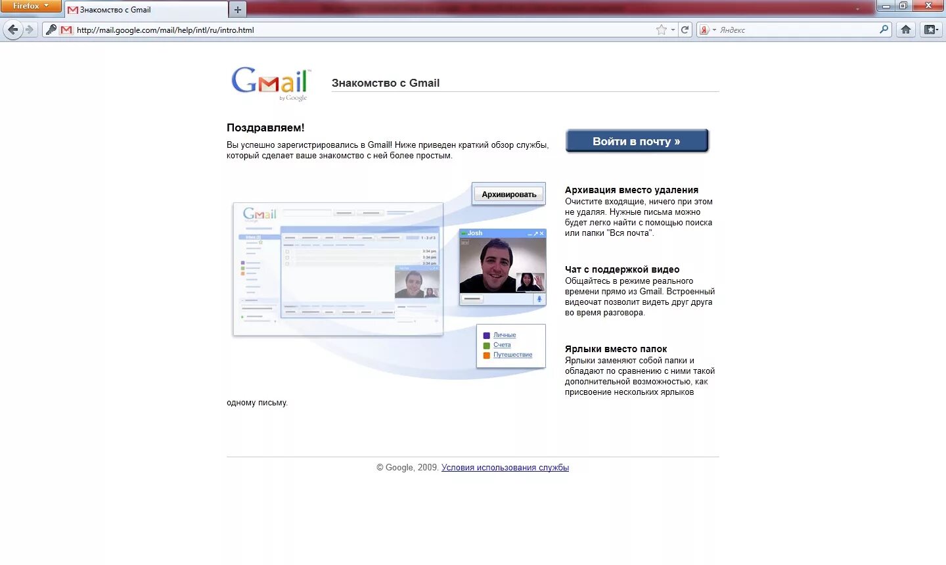946x565 pixels.
Task: Restore down the Firefox window
Action: (904, 6)
